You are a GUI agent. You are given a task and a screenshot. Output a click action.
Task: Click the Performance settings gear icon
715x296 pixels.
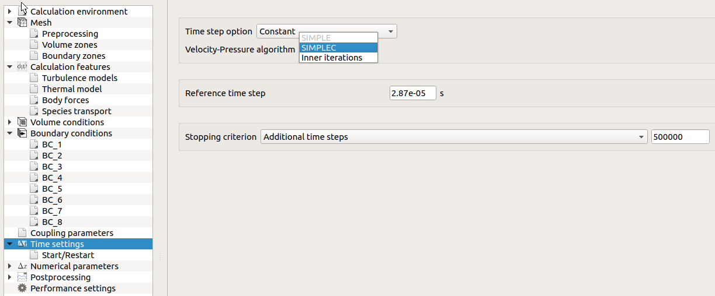[23, 288]
